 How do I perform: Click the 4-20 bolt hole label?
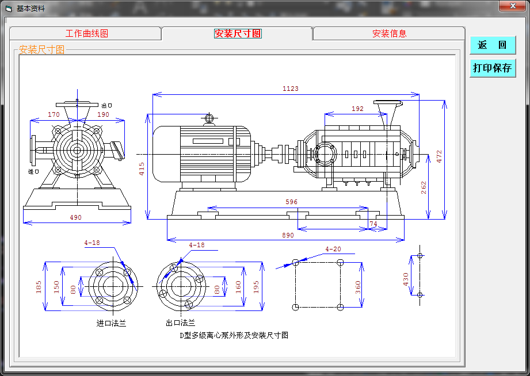coord(333,249)
